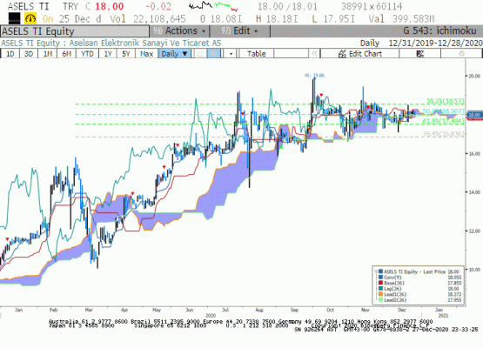Open the Edit dropdown menu
Screen dimensions: 483x348
tap(239, 30)
